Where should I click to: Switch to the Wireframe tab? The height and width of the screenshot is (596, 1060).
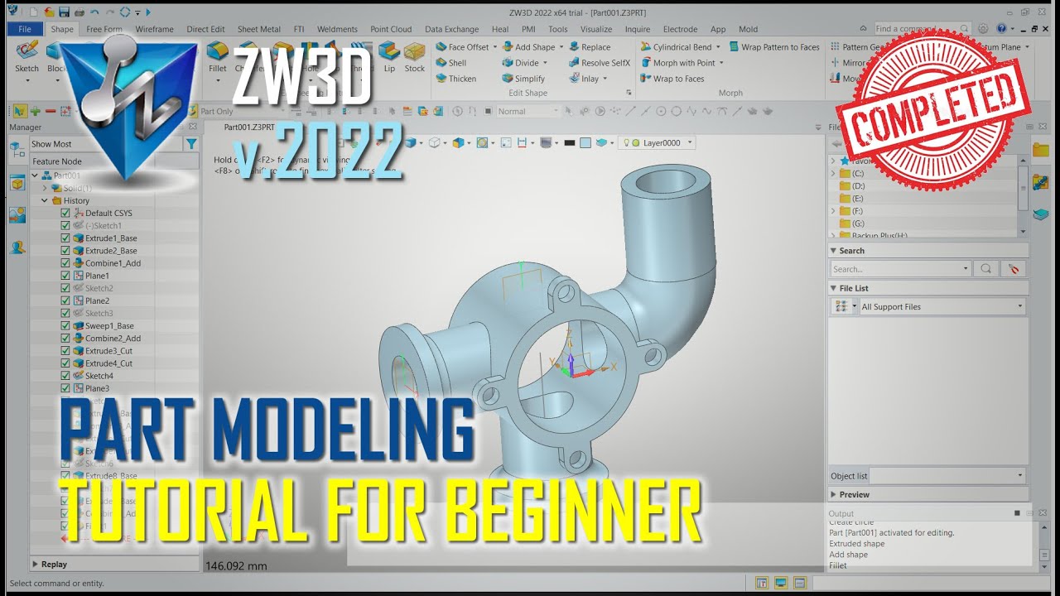(154, 29)
